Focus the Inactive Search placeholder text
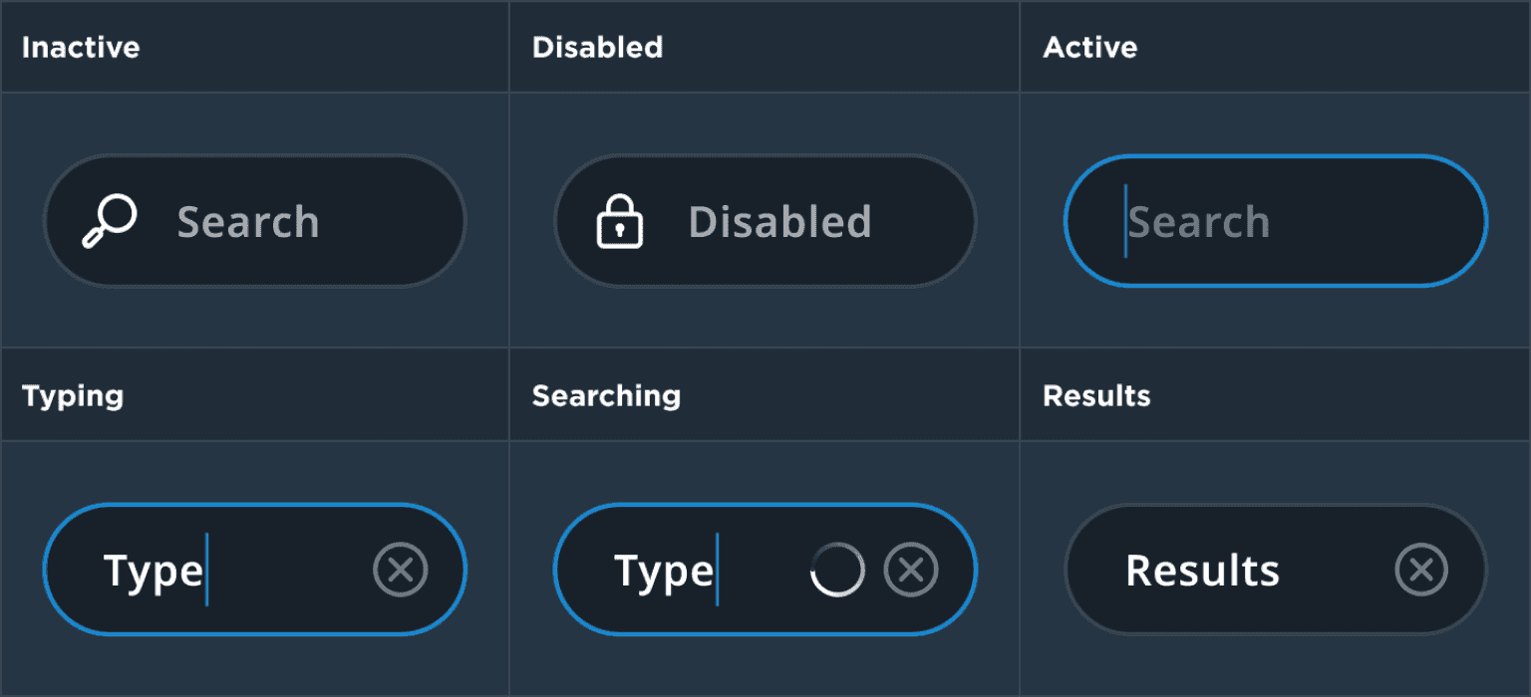The height and width of the screenshot is (697, 1531). pos(248,222)
